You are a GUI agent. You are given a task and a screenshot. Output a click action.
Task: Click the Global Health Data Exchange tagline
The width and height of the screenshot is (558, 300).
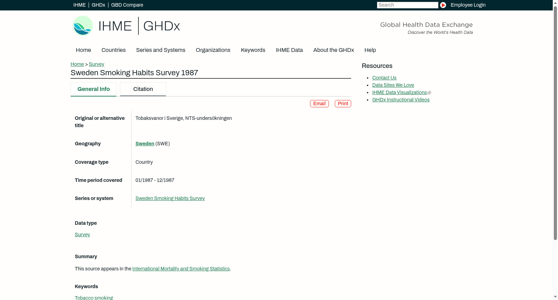[x=426, y=25]
